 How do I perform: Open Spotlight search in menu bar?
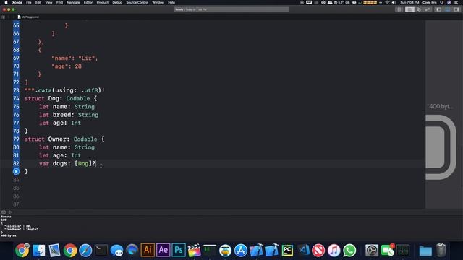pyautogui.click(x=441, y=2)
